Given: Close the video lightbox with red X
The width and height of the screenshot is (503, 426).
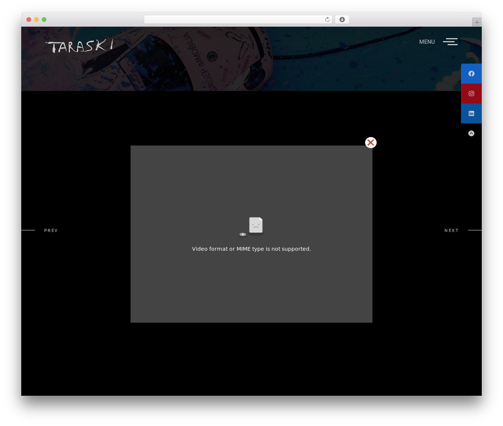Looking at the screenshot, I should tap(371, 143).
